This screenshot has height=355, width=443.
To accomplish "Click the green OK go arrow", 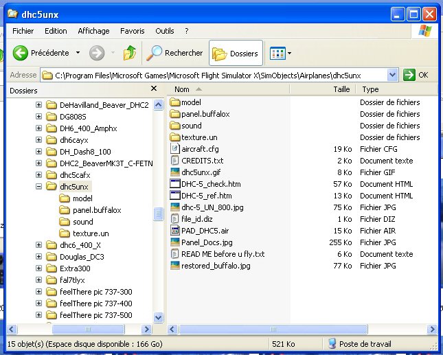I will (409, 75).
